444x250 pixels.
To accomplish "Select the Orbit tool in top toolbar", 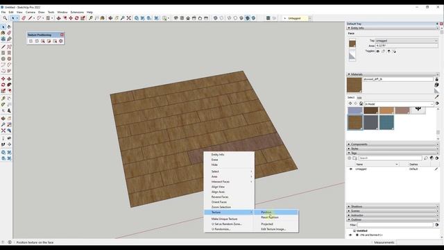I will click(x=110, y=18).
